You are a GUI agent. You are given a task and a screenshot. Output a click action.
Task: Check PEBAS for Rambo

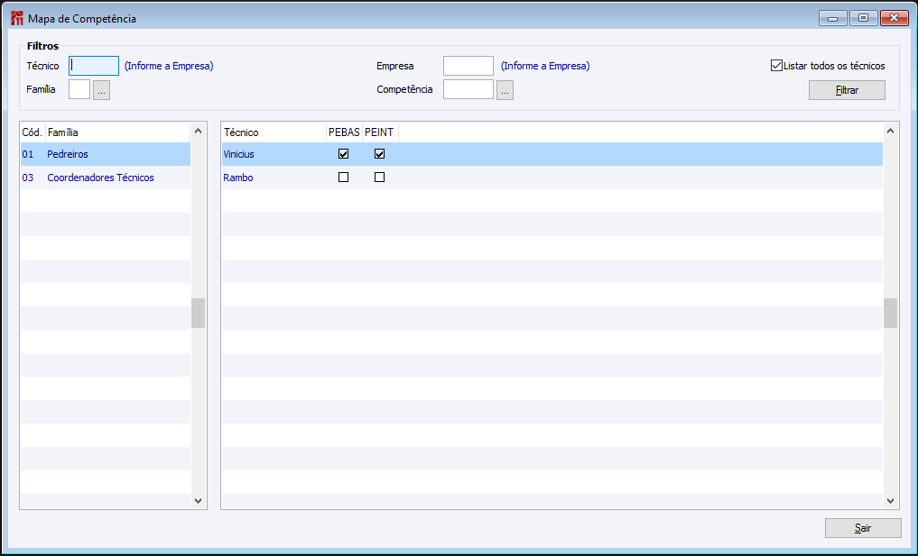pyautogui.click(x=344, y=178)
